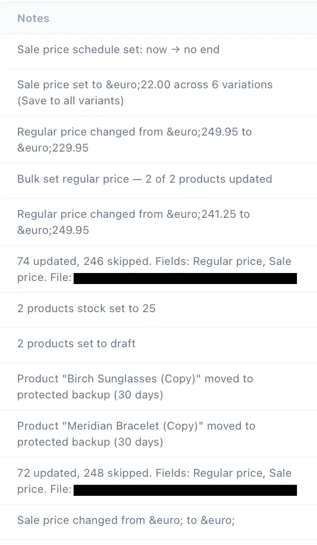Click the note about €22.00 across 6 variations
The width and height of the screenshot is (317, 545).
[144, 85]
